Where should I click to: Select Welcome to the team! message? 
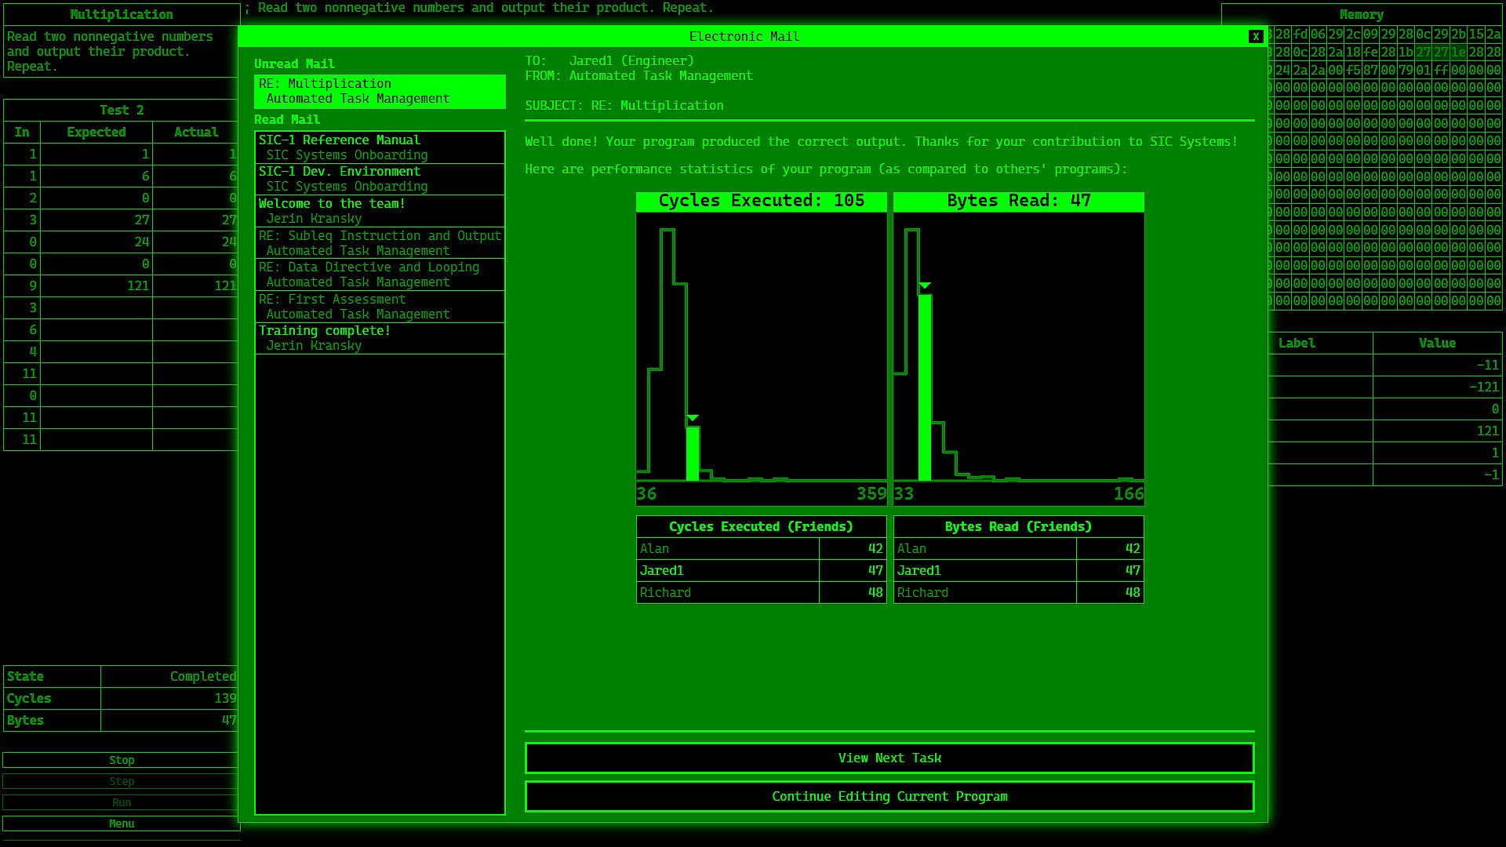click(x=380, y=211)
